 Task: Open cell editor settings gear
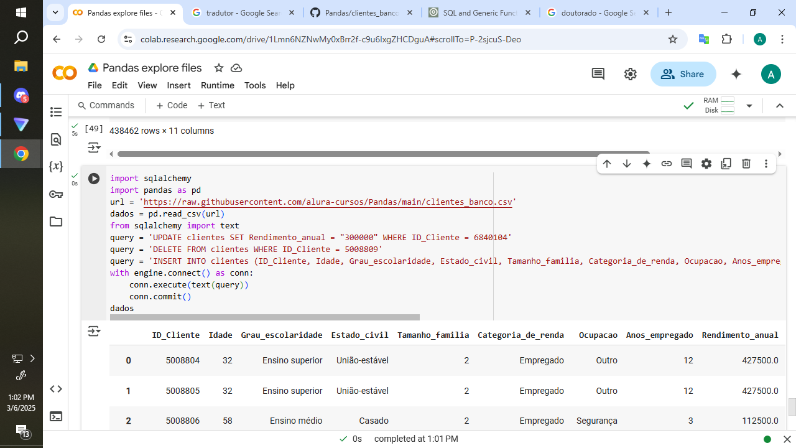point(706,164)
